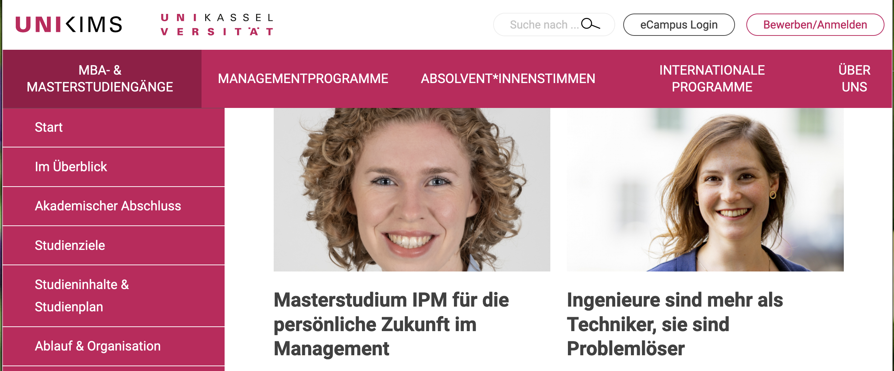Select Start in the sidebar
The image size is (894, 371).
click(x=114, y=127)
